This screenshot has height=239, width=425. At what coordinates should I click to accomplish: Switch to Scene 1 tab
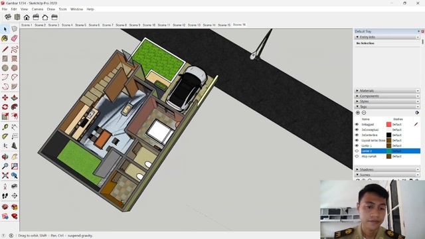coord(27,25)
